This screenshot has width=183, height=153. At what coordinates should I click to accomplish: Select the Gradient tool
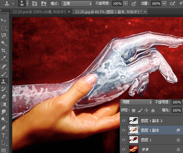3,104
